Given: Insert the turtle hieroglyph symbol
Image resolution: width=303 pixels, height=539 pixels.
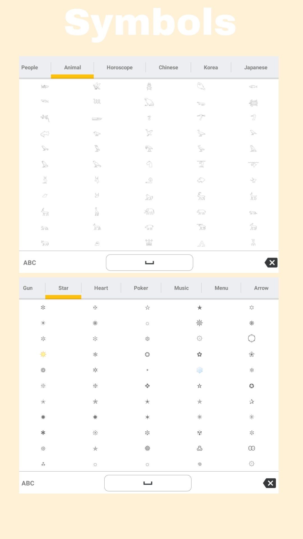Looking at the screenshot, I should [x=253, y=103].
